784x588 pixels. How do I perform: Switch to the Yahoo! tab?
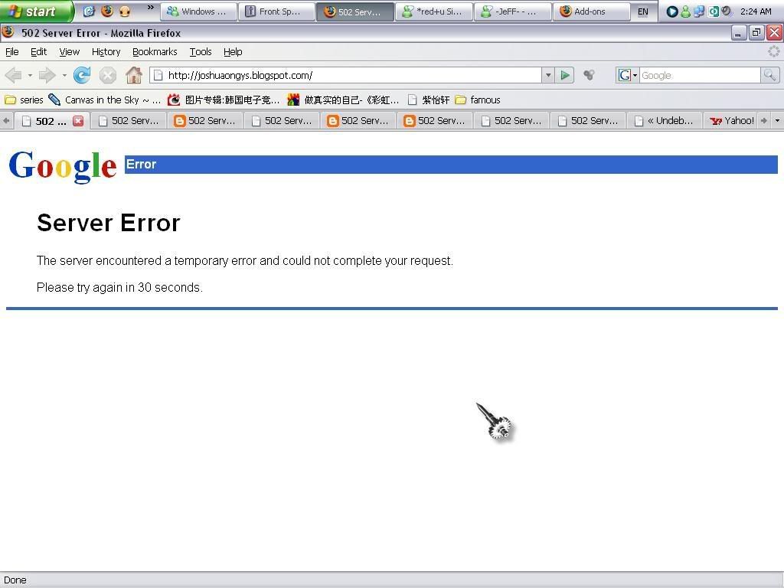[732, 121]
